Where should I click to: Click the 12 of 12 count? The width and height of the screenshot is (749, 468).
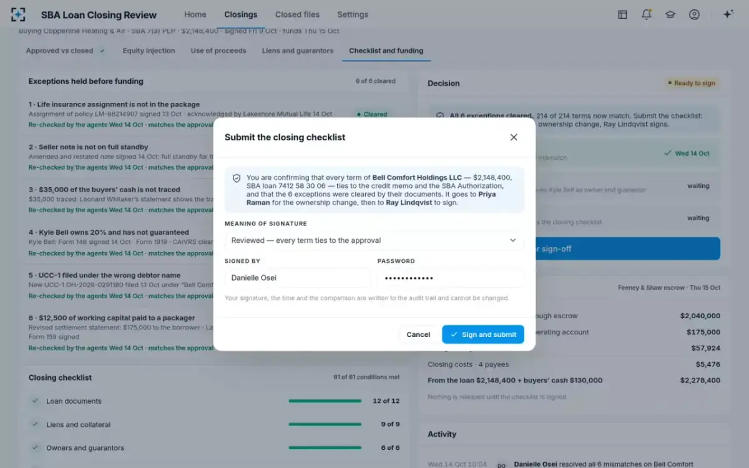point(386,401)
